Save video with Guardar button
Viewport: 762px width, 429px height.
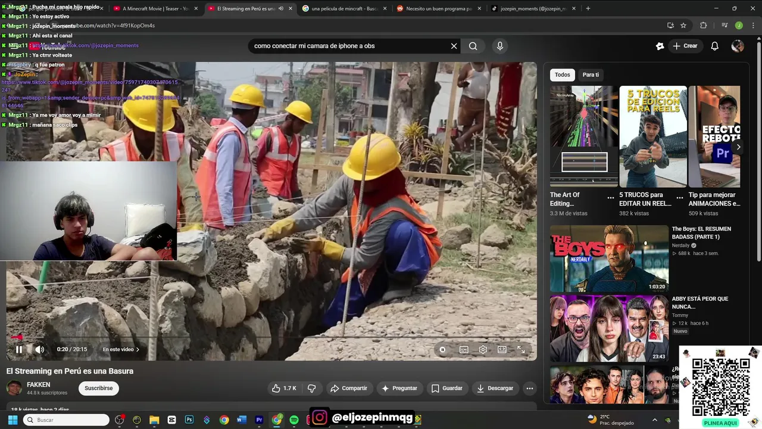(x=446, y=388)
